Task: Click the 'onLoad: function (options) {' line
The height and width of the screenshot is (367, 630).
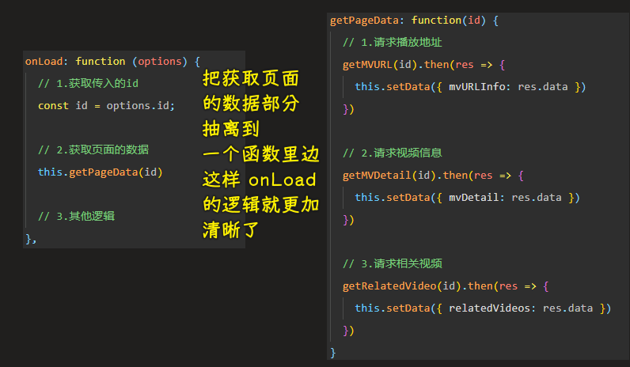Action: click(112, 62)
